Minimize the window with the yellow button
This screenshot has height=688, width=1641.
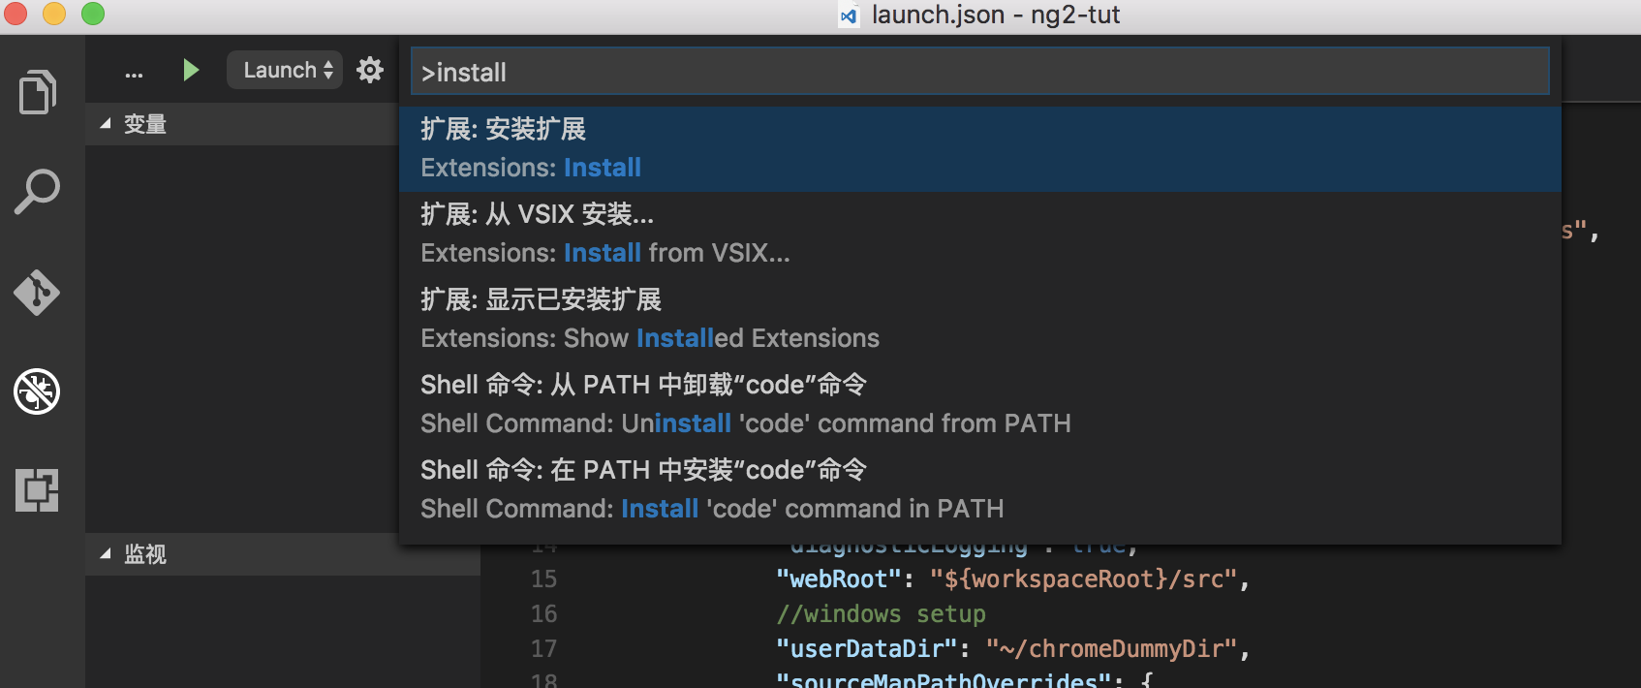coord(54,14)
